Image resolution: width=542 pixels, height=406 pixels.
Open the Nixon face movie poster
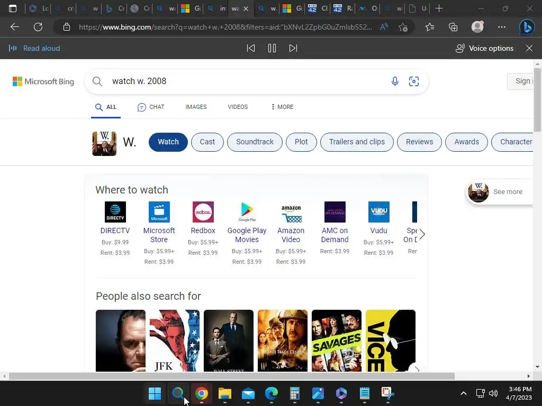coord(121,341)
